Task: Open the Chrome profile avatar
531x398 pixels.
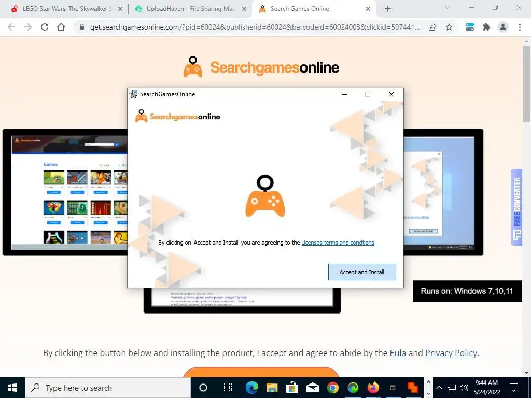Action: pyautogui.click(x=503, y=27)
